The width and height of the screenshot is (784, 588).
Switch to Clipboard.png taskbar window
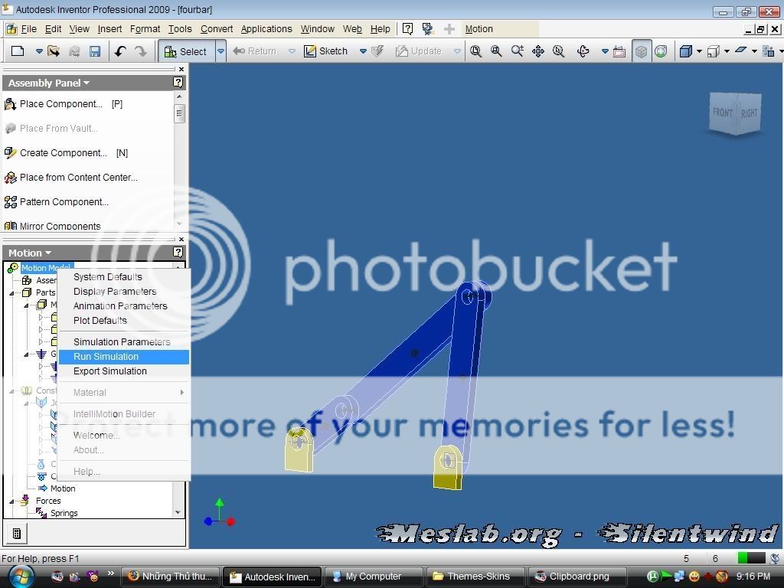click(577, 577)
